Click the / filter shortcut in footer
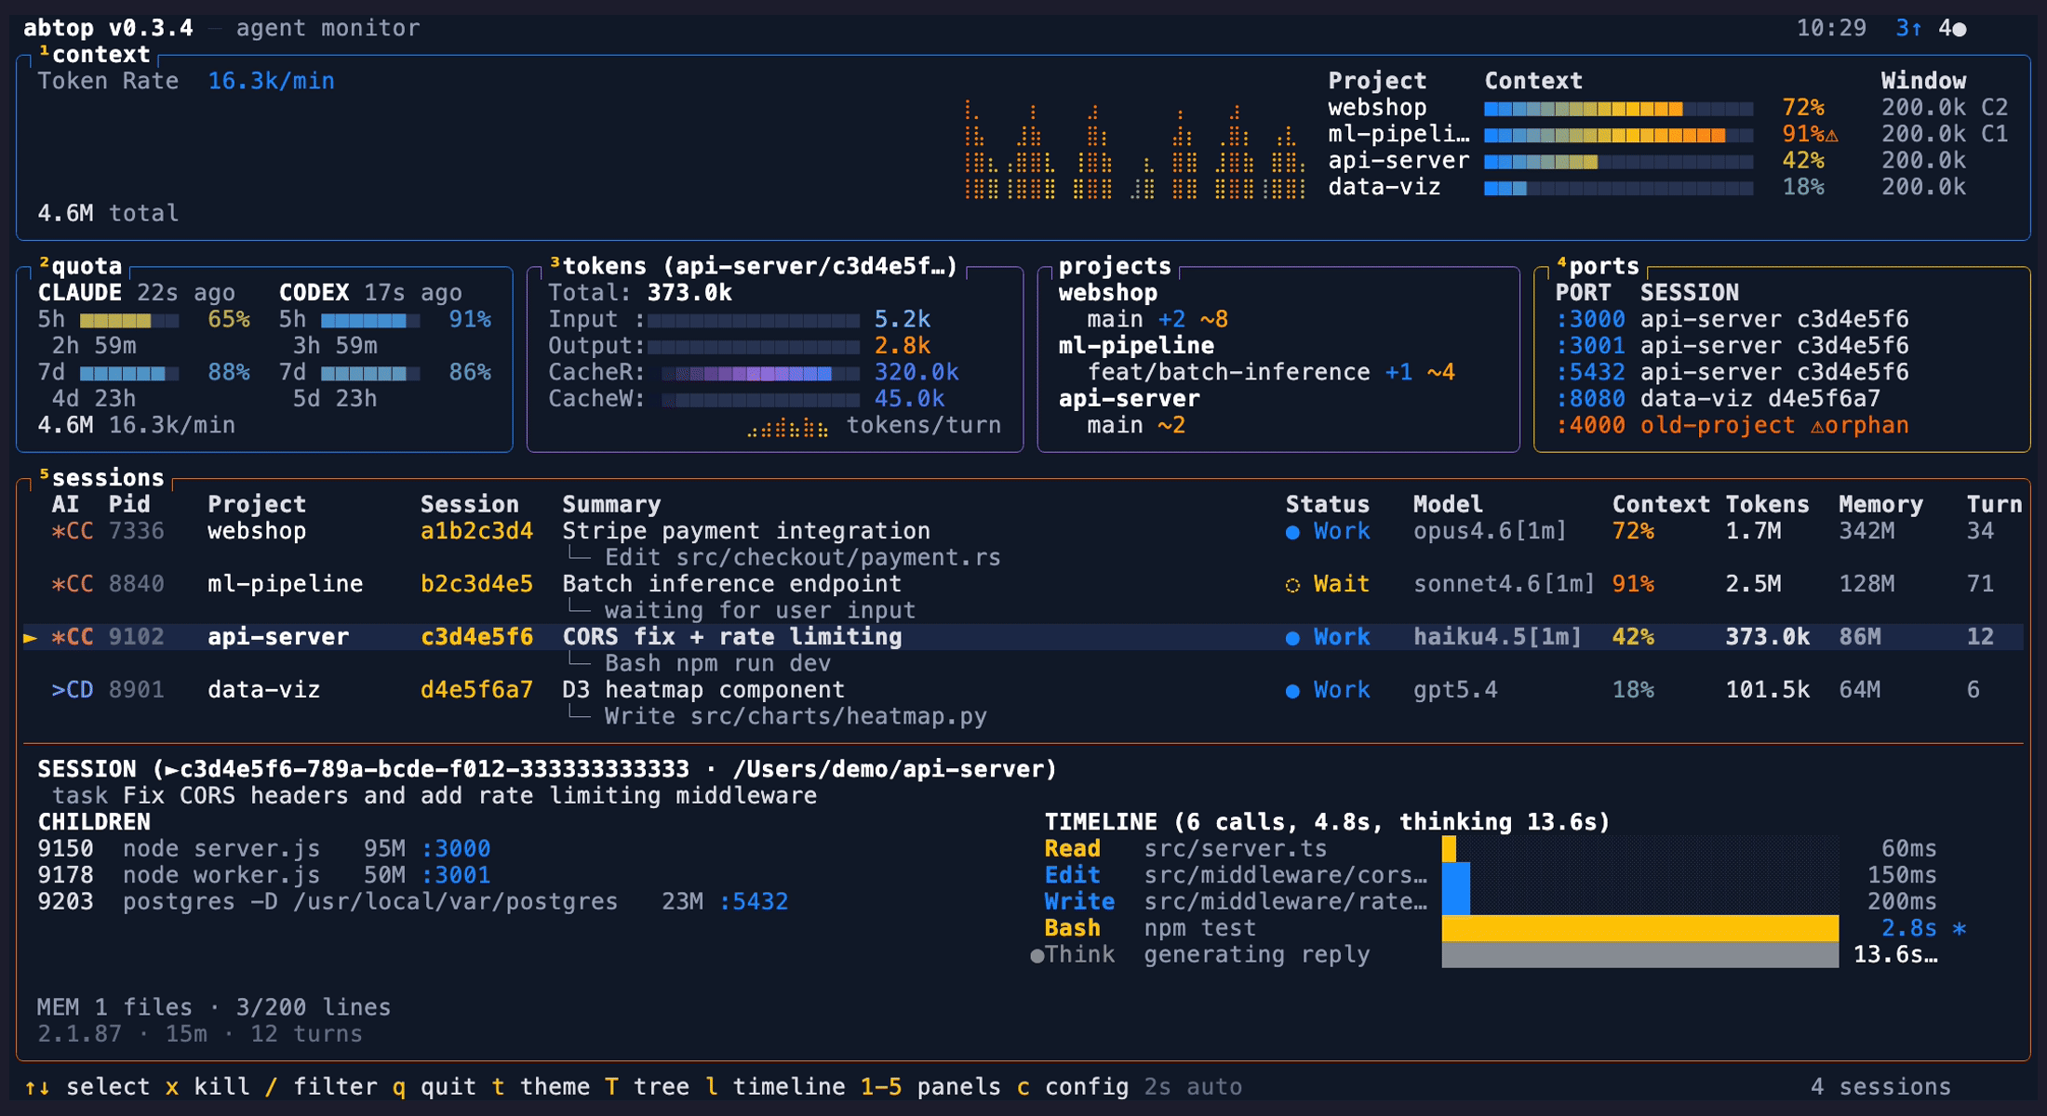Viewport: 2047px width, 1116px height. point(321,1086)
